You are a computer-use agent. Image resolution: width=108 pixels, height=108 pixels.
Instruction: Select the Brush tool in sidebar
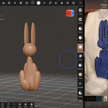pyautogui.click(x=80, y=21)
